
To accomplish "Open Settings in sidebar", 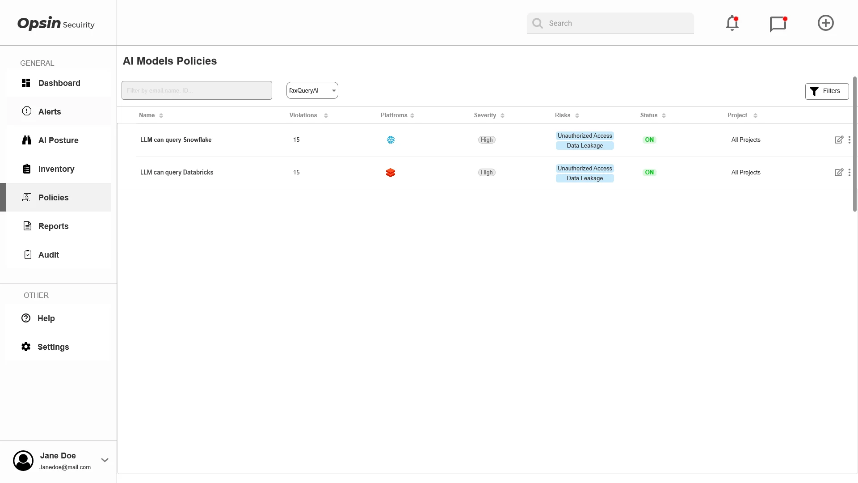I will tap(59, 347).
